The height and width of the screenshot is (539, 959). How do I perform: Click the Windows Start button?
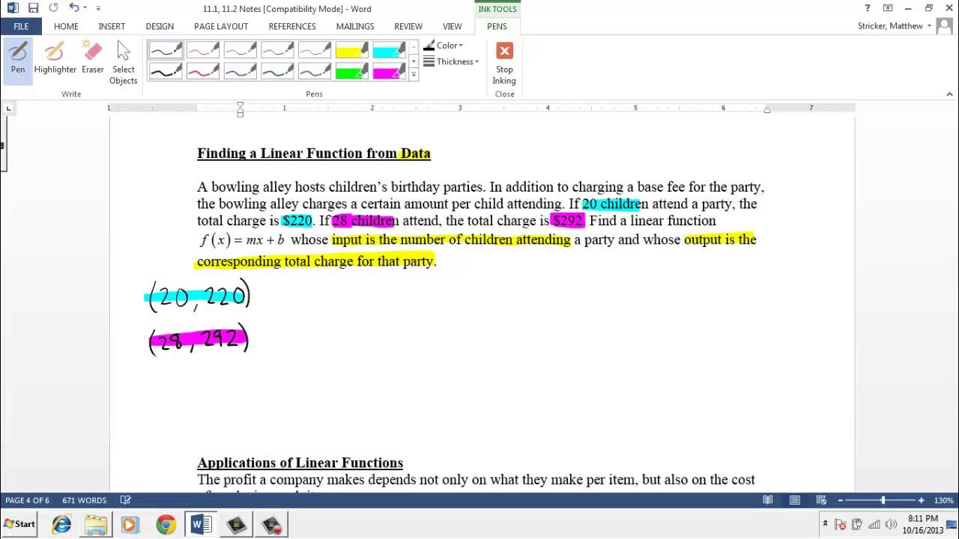click(x=19, y=524)
